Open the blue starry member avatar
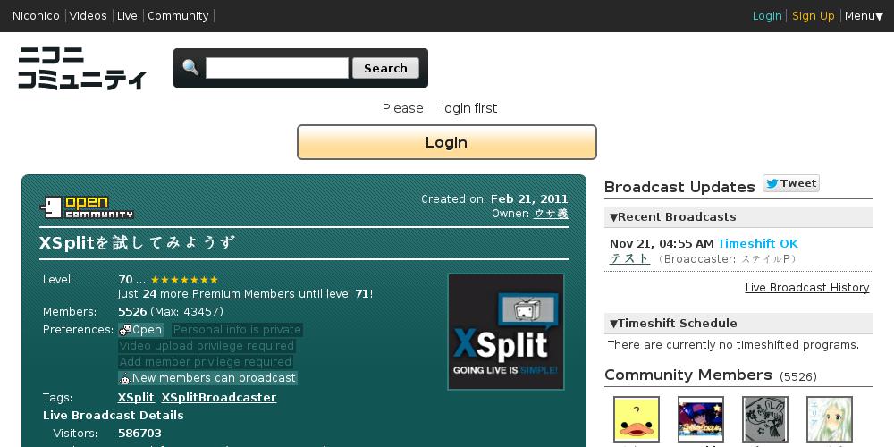Screen dimensions: 894x447 tap(701, 419)
